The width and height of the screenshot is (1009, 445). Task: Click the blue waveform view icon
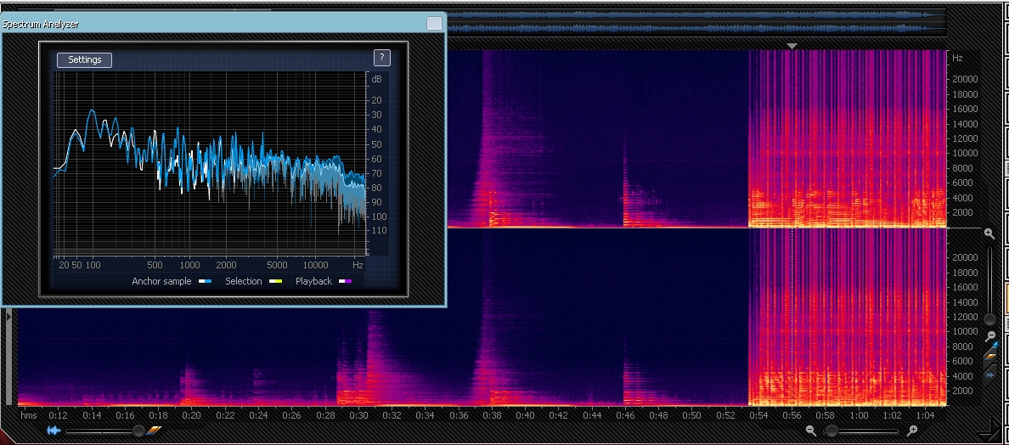[x=54, y=431]
